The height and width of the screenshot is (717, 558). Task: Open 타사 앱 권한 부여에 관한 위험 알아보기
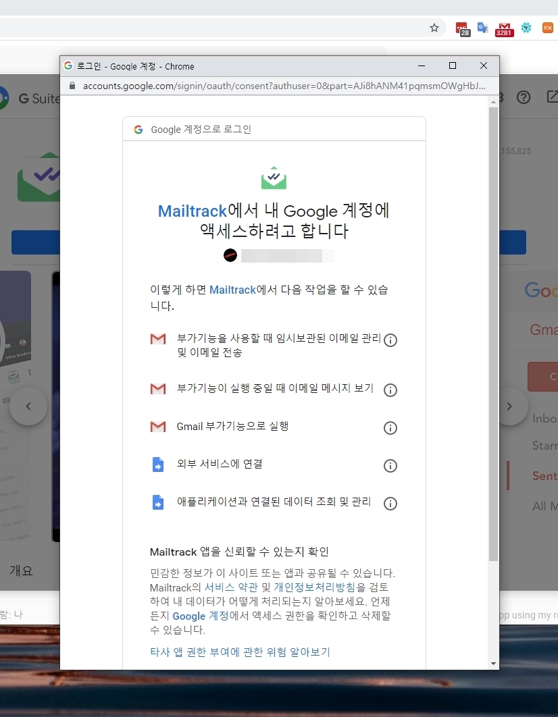[240, 652]
